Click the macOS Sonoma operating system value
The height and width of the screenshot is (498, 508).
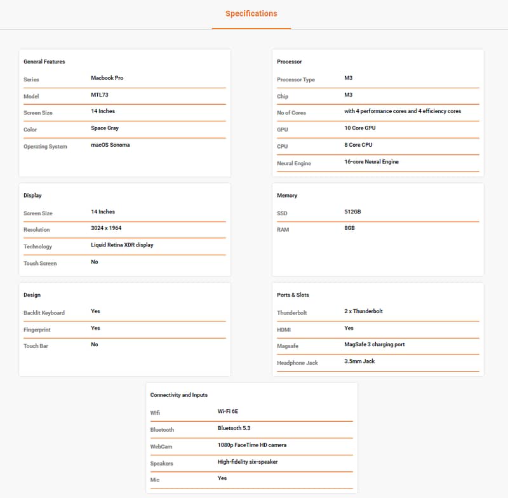coord(110,145)
